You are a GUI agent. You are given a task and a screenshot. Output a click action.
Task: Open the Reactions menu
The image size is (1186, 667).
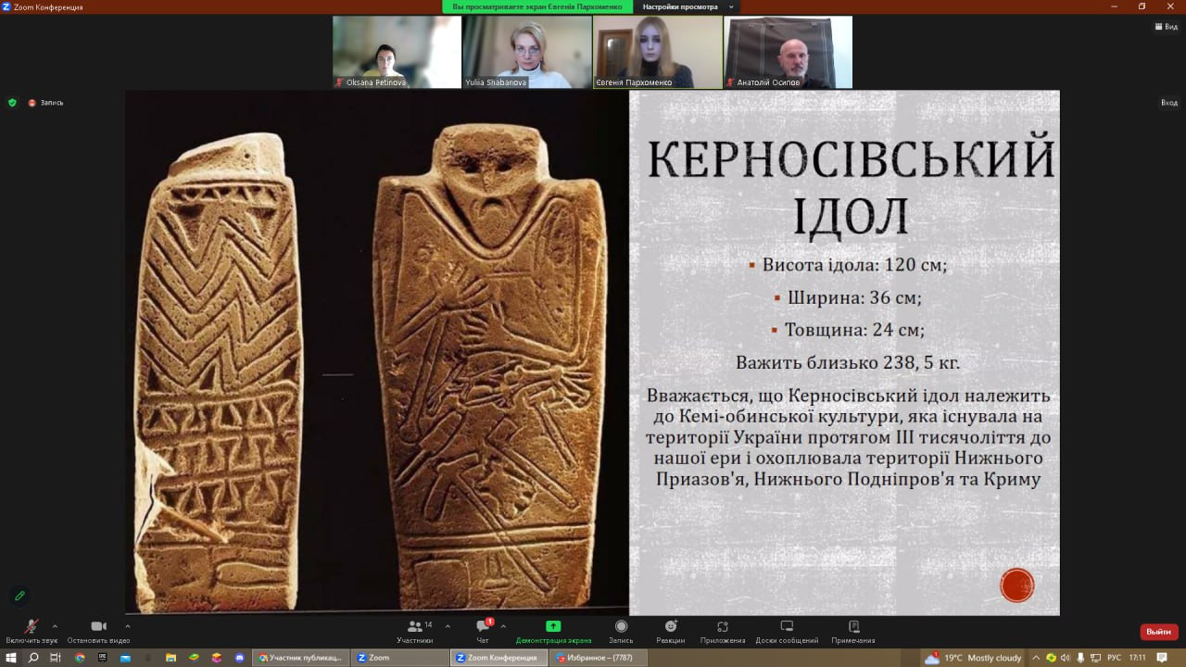pyautogui.click(x=671, y=630)
